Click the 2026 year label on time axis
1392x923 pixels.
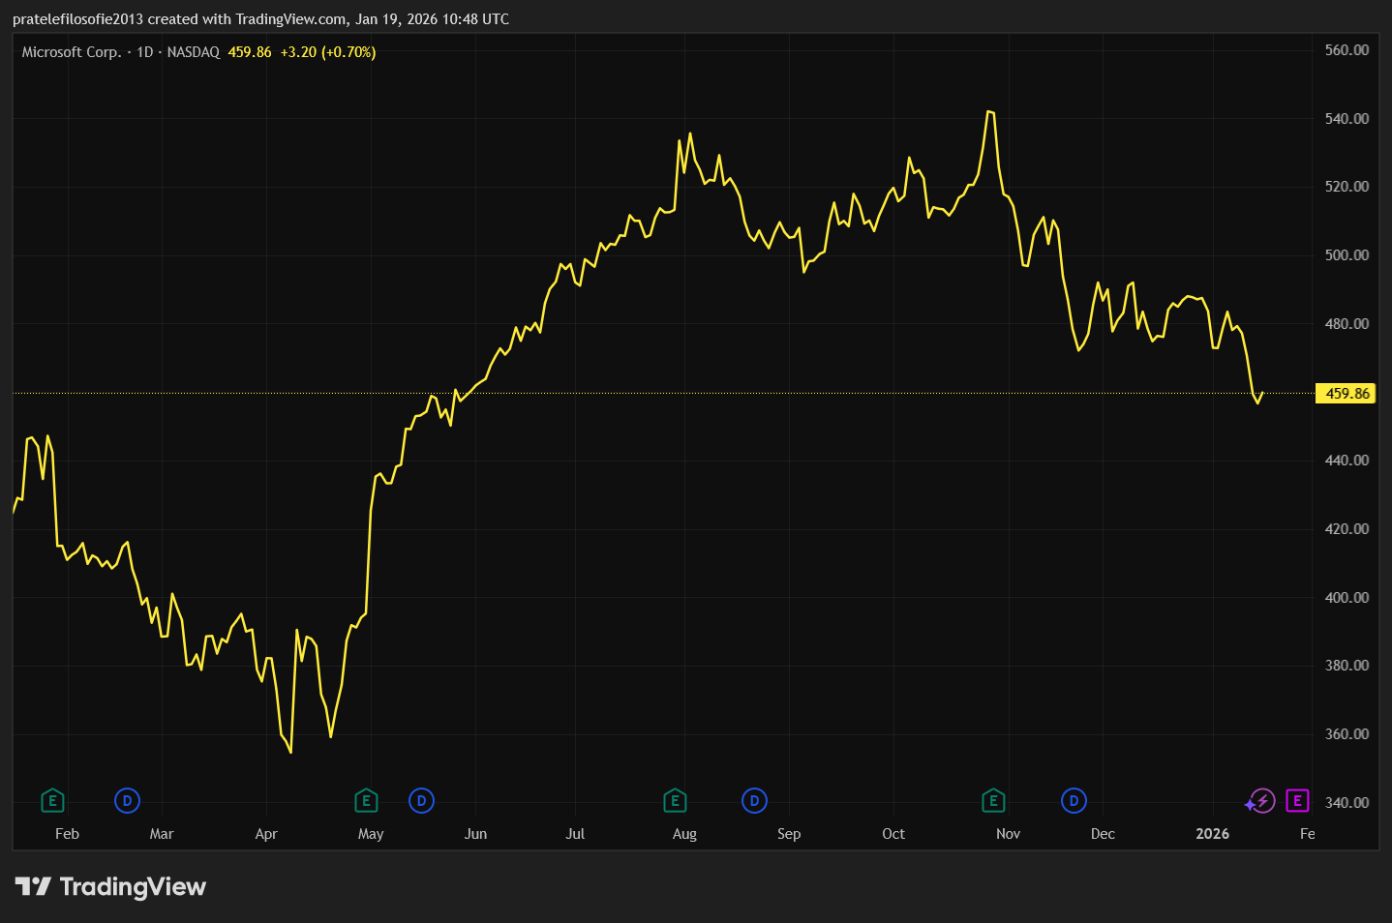(1213, 834)
